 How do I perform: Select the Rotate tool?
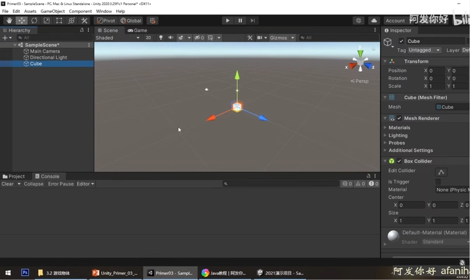pos(34,21)
